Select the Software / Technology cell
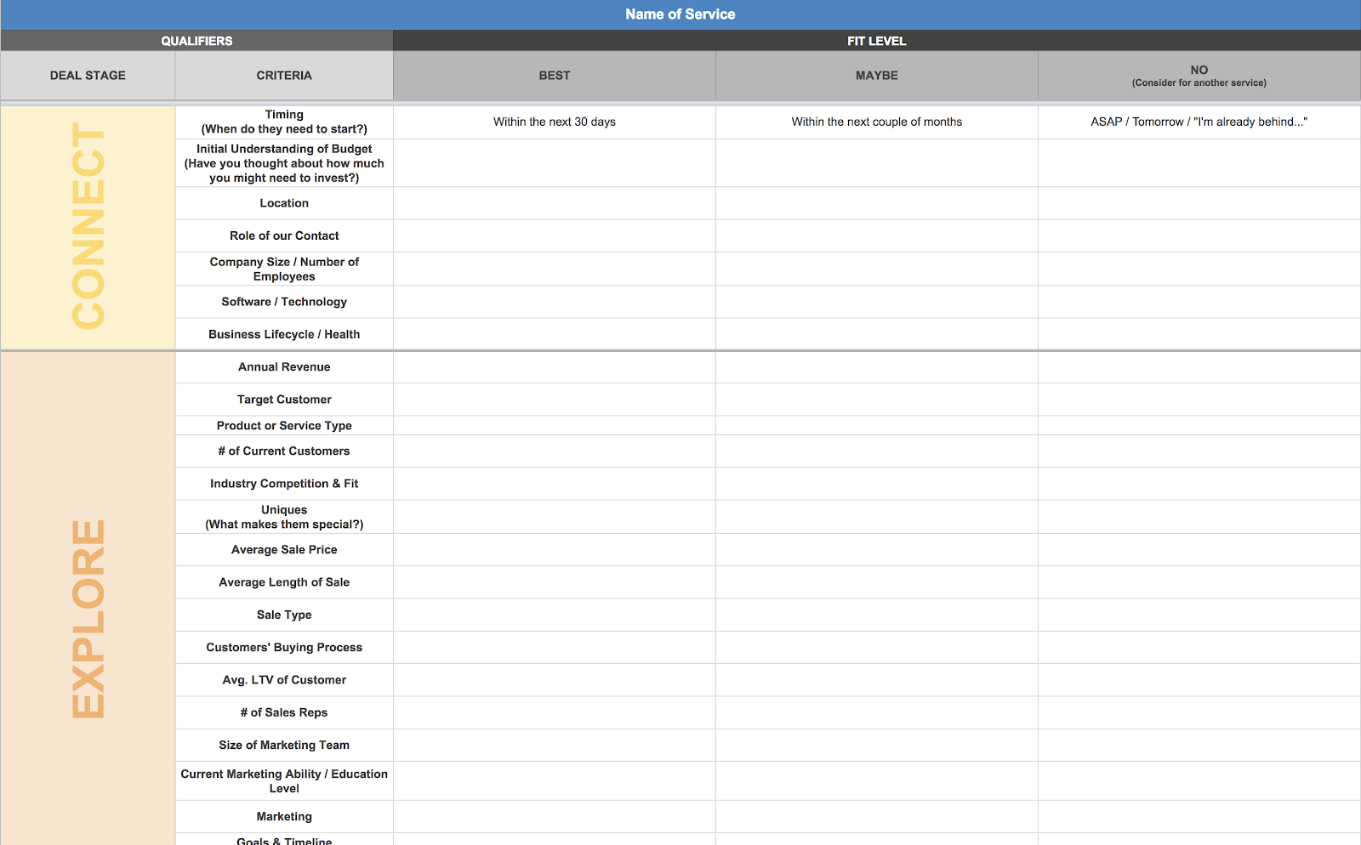The width and height of the screenshot is (1361, 845). [284, 302]
